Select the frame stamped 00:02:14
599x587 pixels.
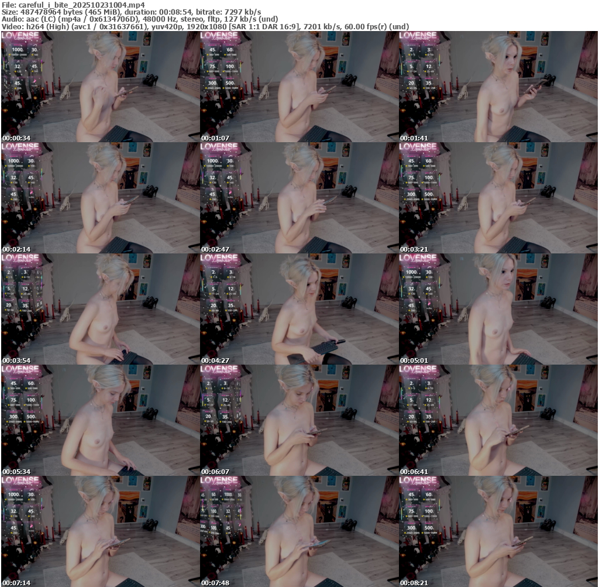100,198
